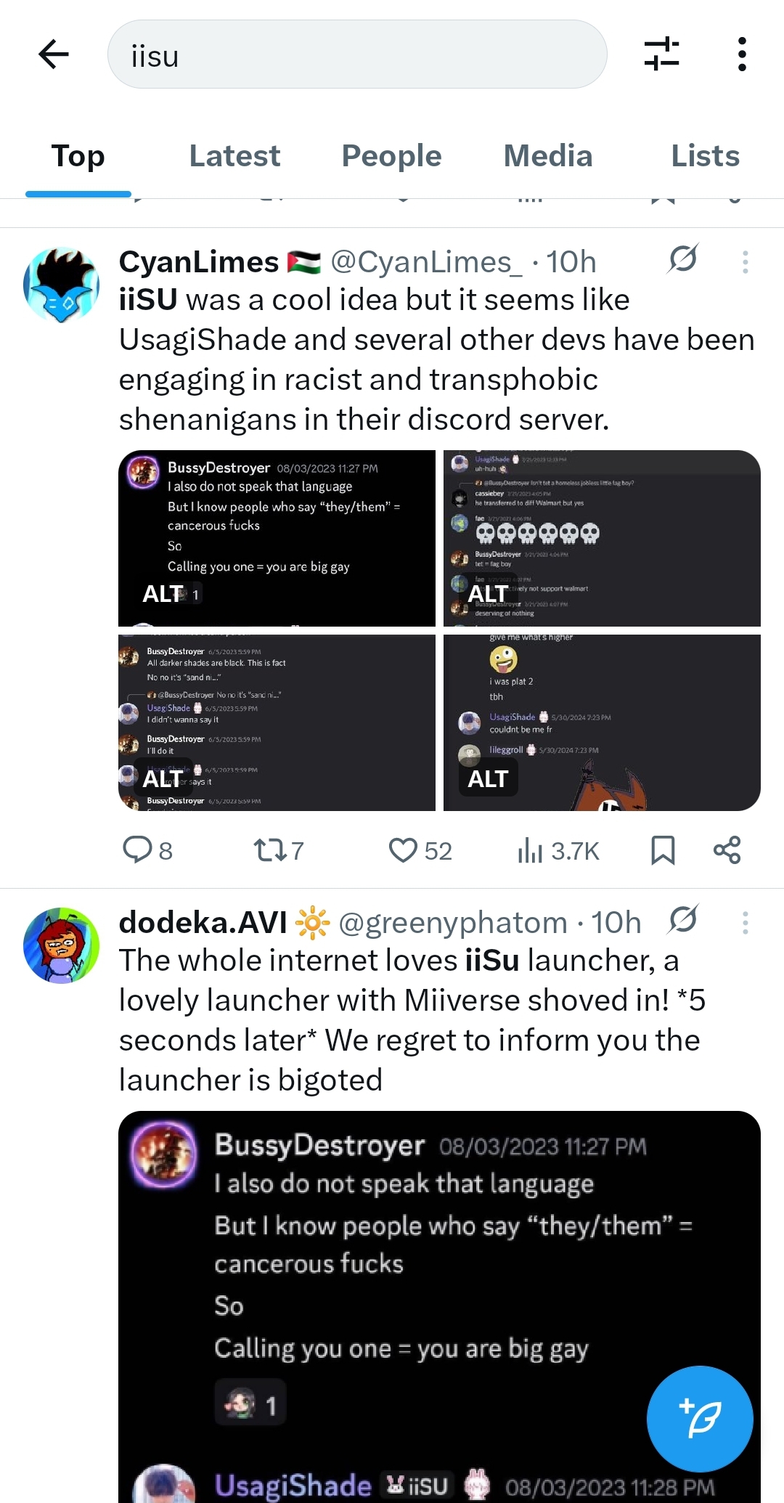
Task: Switch to the People tab
Action: (x=391, y=156)
